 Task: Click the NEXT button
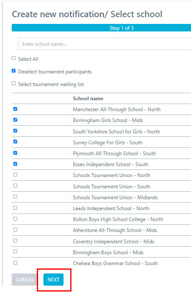(x=53, y=279)
